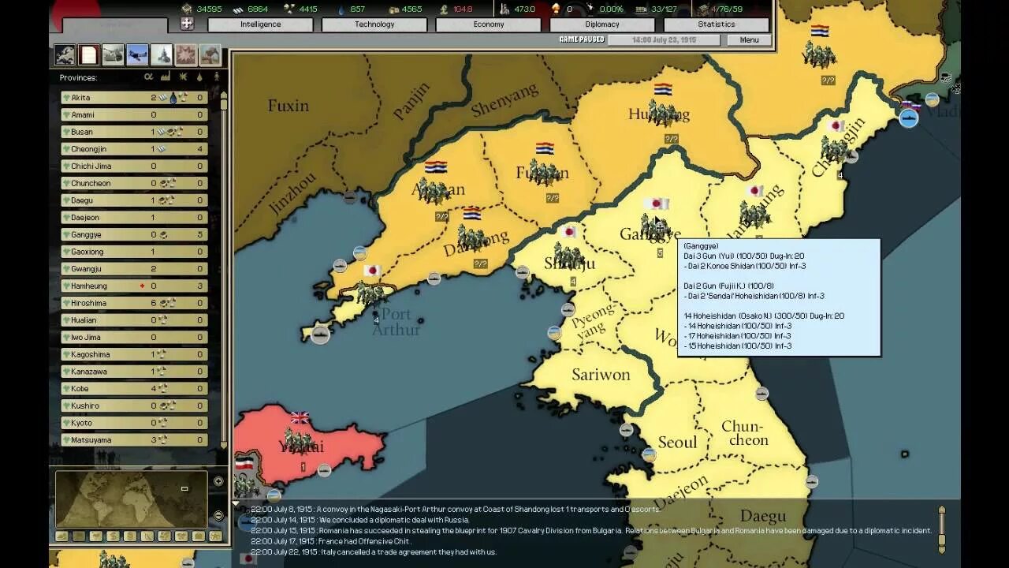Click the nuclear cloud icon in top bar
1009x568 pixels.
pos(555,9)
